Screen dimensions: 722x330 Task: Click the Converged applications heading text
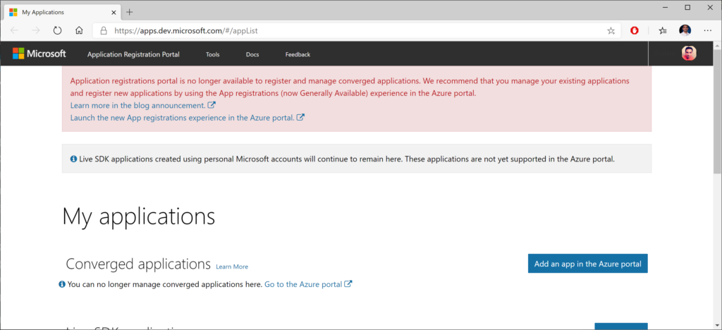pyautogui.click(x=138, y=264)
